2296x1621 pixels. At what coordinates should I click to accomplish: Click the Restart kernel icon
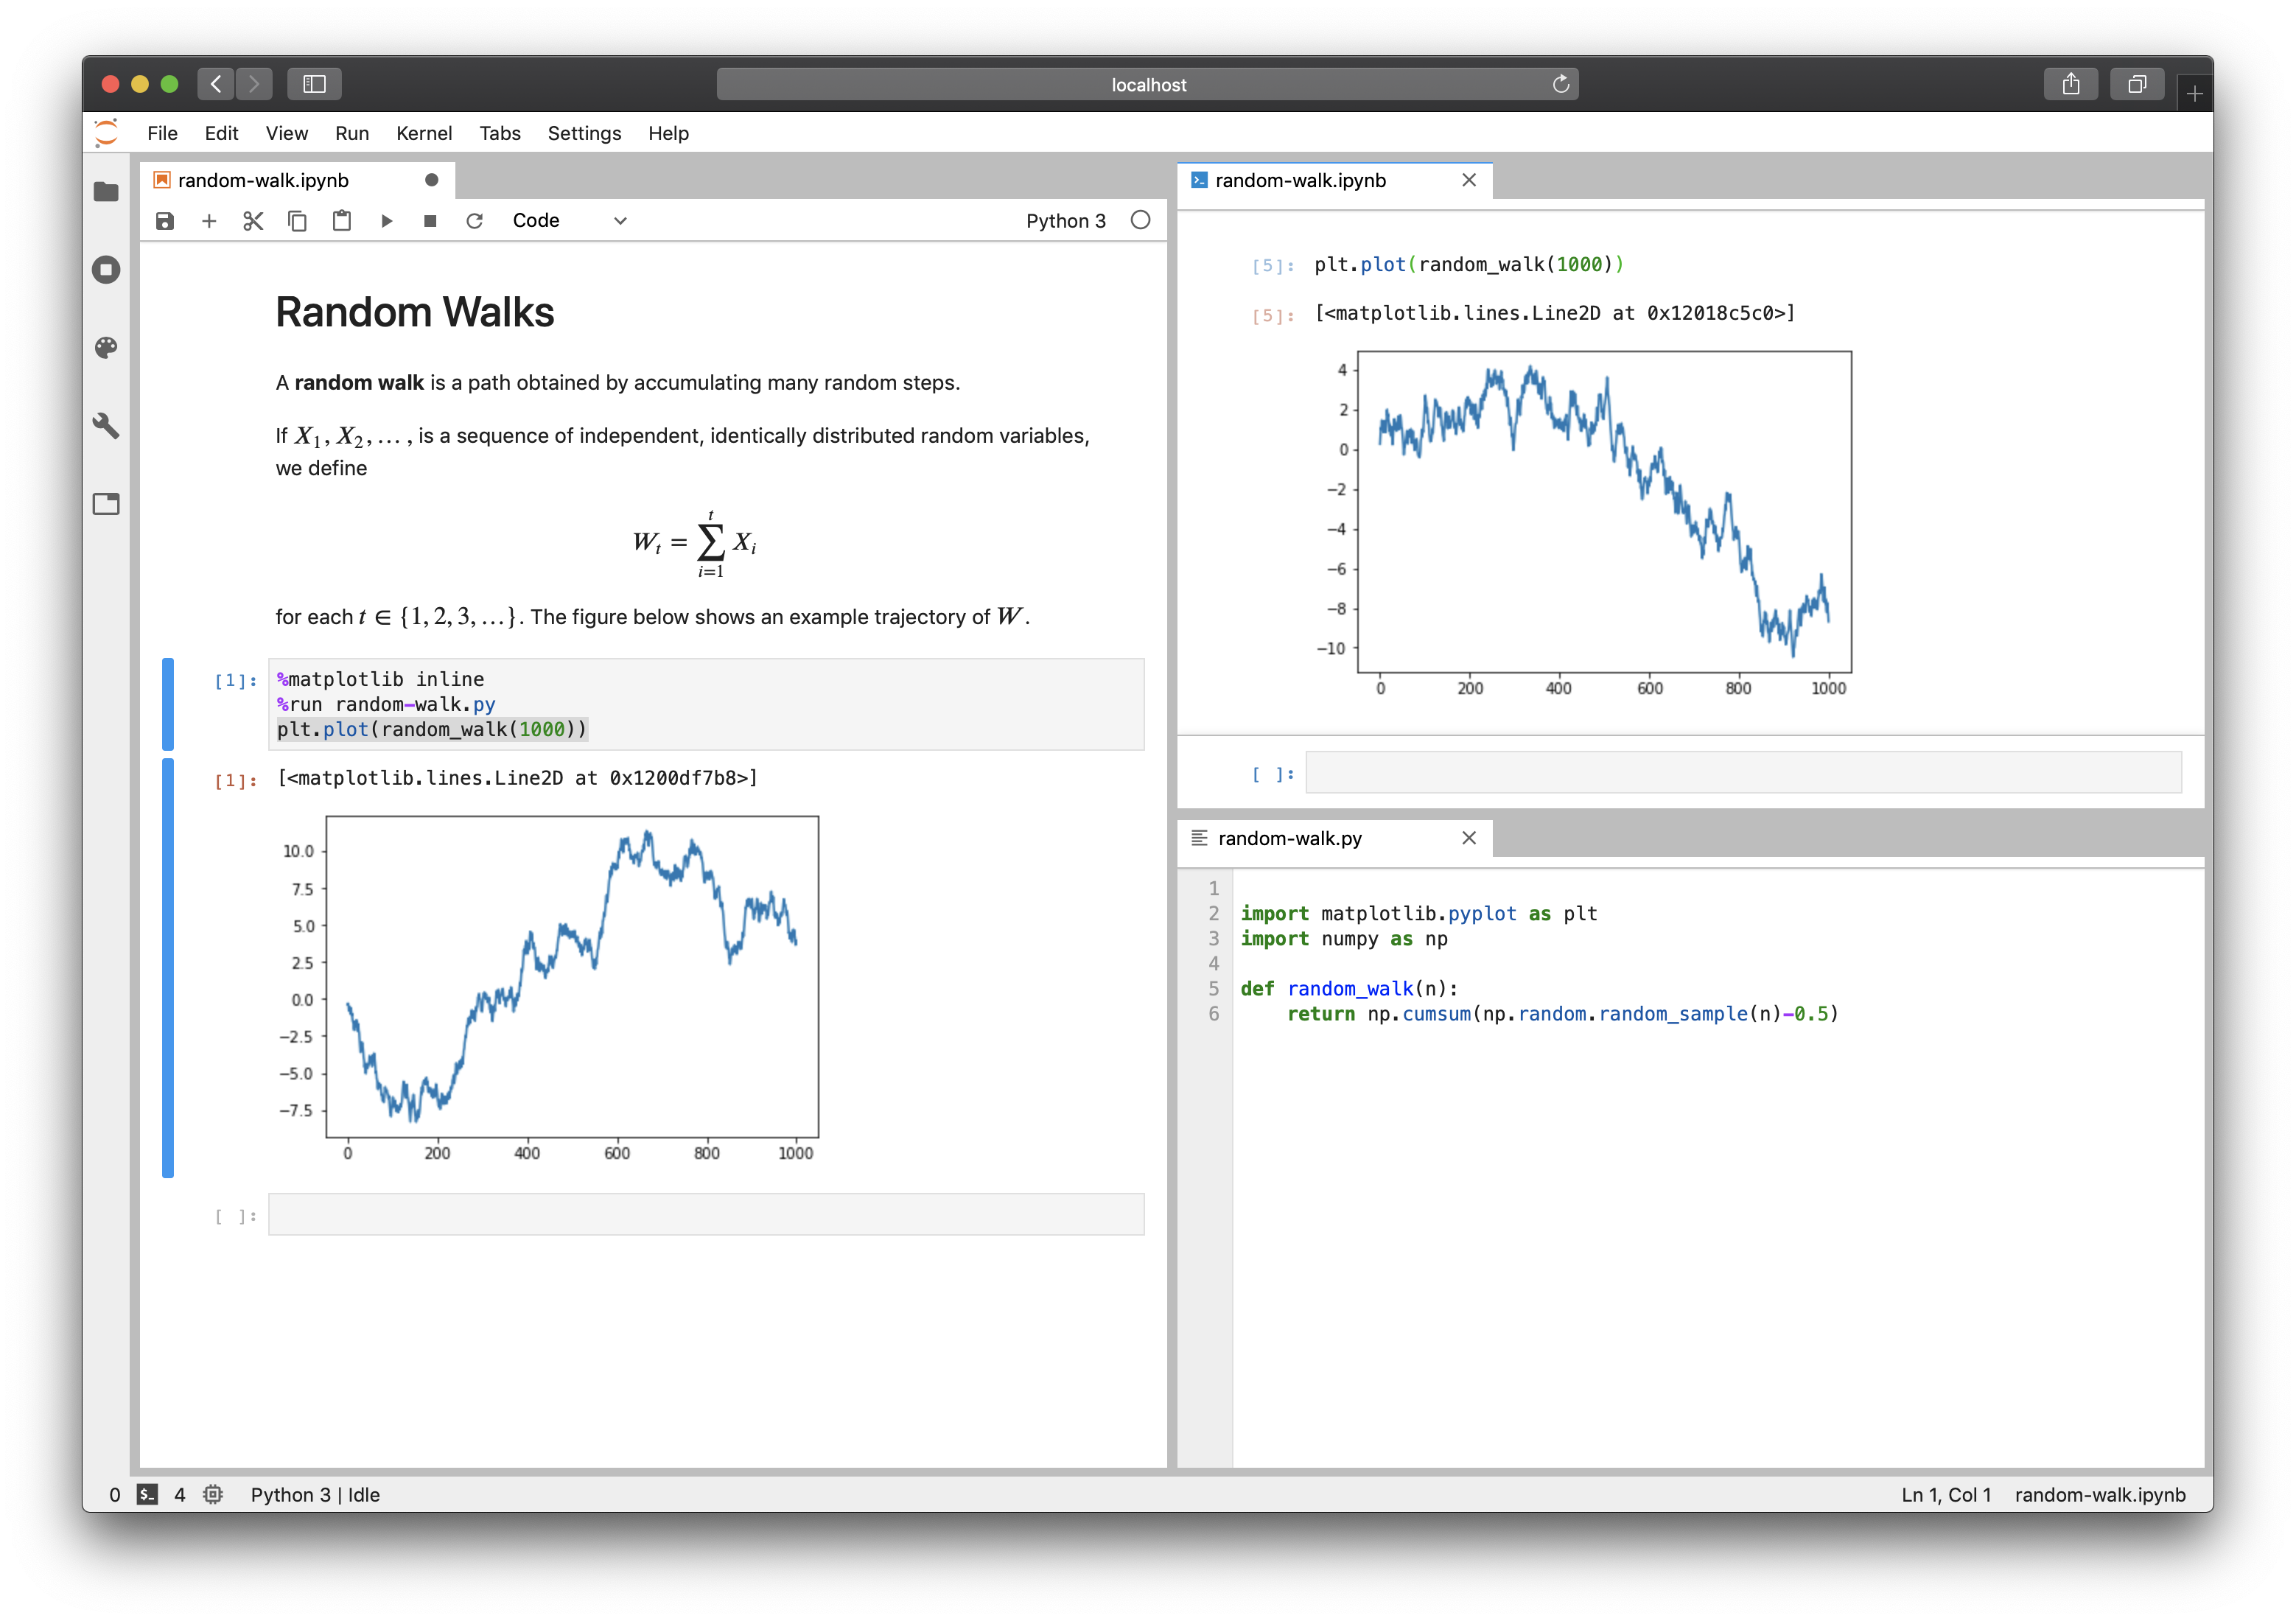coord(474,220)
